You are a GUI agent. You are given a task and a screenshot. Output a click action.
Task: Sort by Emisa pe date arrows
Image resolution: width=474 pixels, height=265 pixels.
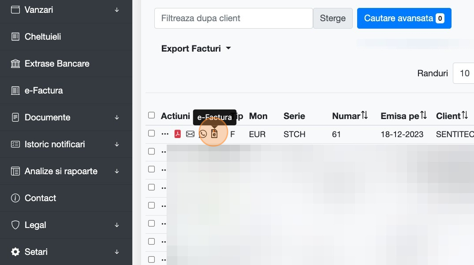pos(424,116)
